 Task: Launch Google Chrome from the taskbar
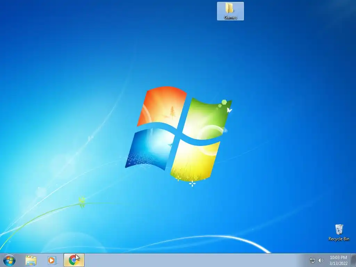tap(74, 260)
